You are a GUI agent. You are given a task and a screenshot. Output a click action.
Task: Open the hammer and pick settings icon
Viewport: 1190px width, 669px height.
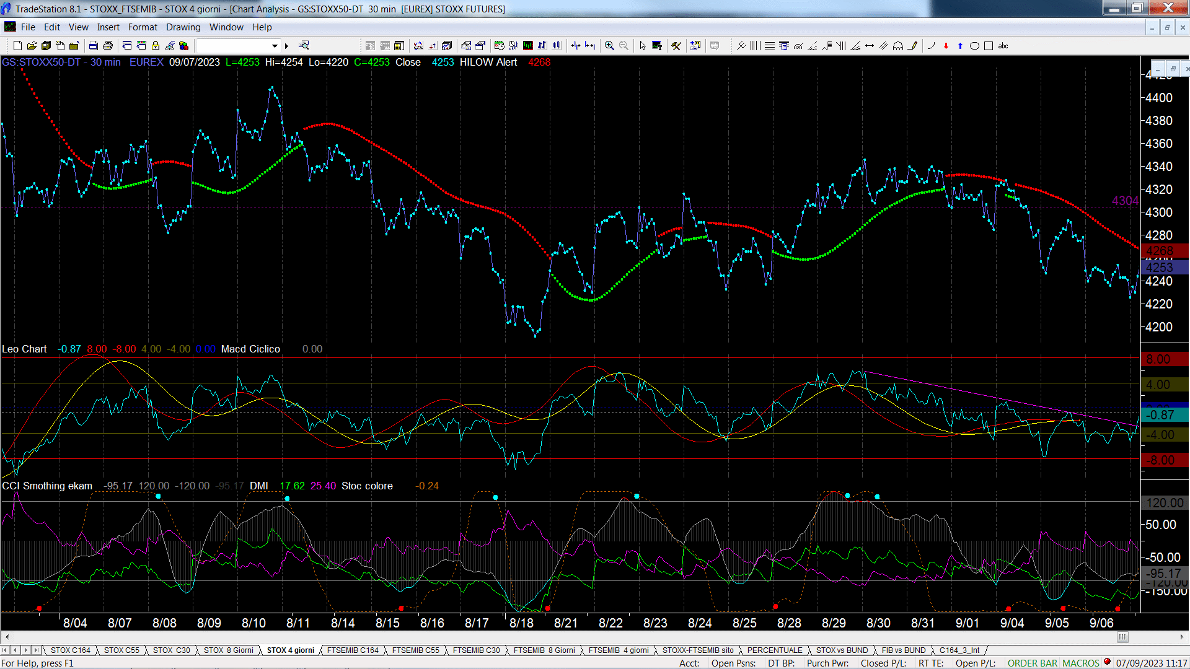click(676, 46)
